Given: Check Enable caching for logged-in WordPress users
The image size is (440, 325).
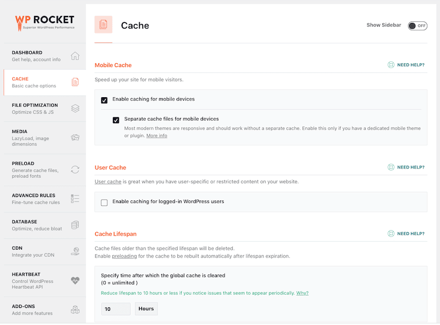Looking at the screenshot, I should click(104, 203).
